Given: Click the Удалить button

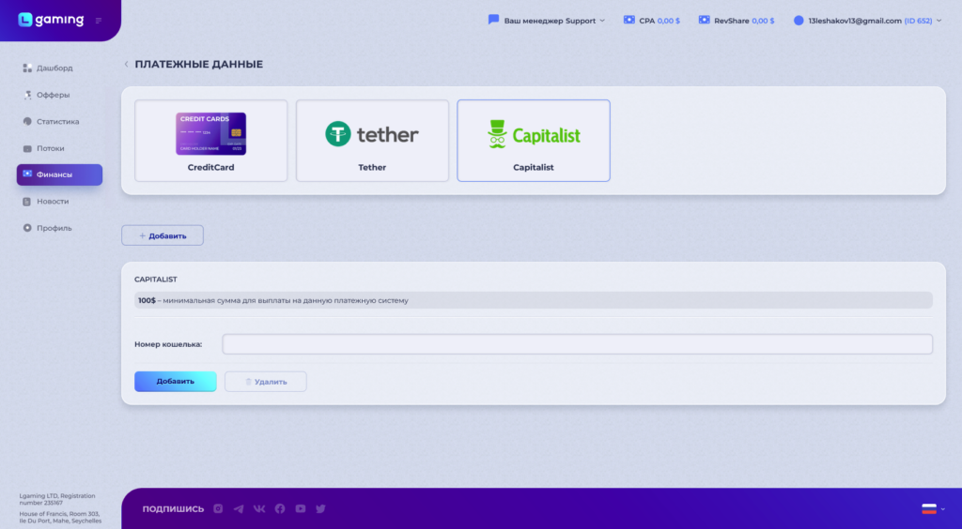Looking at the screenshot, I should click(x=266, y=382).
